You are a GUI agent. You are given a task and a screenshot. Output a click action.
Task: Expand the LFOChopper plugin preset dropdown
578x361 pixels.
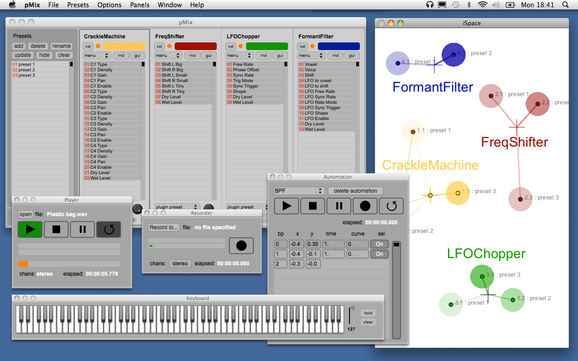pyautogui.click(x=244, y=207)
